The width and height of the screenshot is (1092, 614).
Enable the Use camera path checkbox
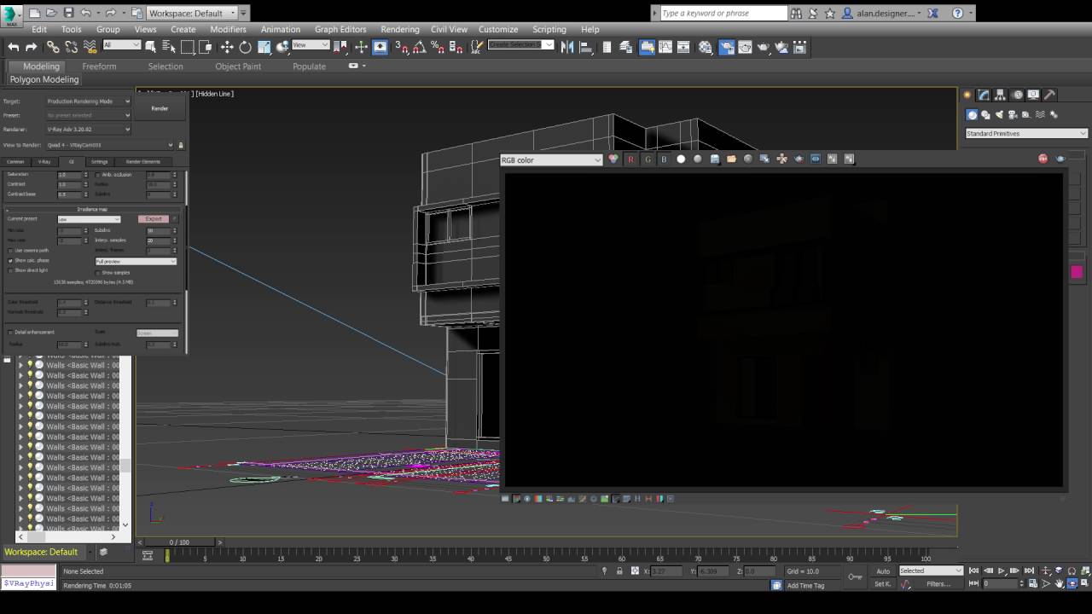[x=9, y=250]
